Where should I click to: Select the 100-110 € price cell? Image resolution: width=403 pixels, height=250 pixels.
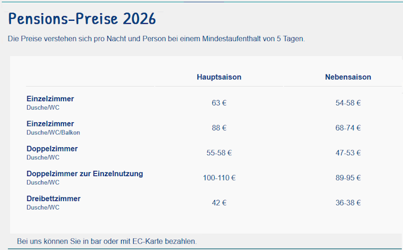coord(219,178)
